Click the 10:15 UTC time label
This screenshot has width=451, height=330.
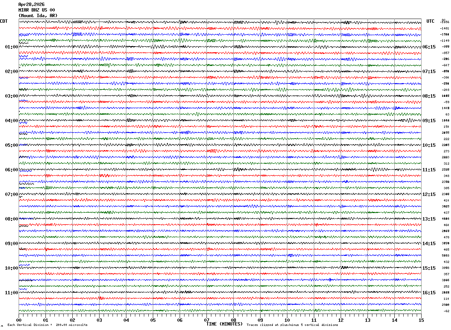point(429,145)
